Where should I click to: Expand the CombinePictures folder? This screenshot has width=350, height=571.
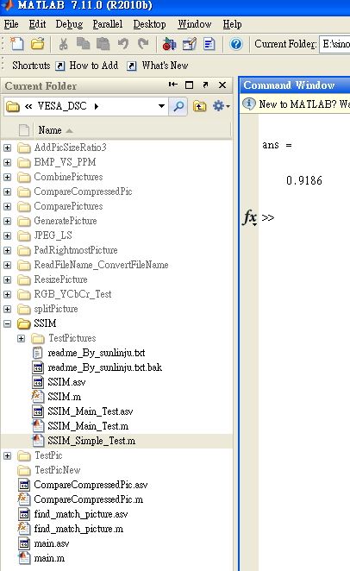tap(7, 177)
